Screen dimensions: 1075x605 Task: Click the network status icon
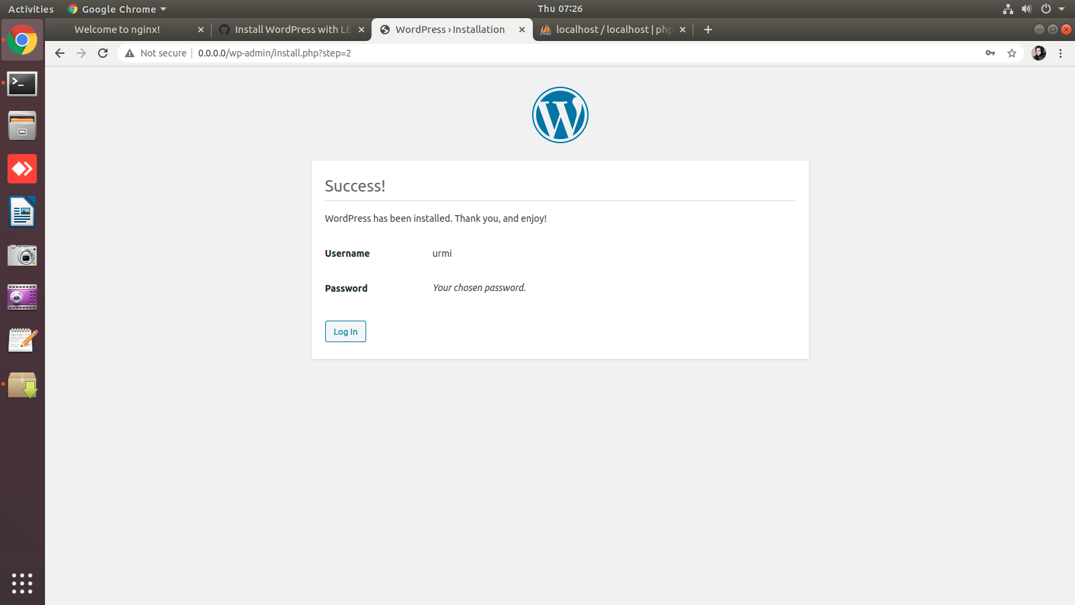pyautogui.click(x=1008, y=9)
